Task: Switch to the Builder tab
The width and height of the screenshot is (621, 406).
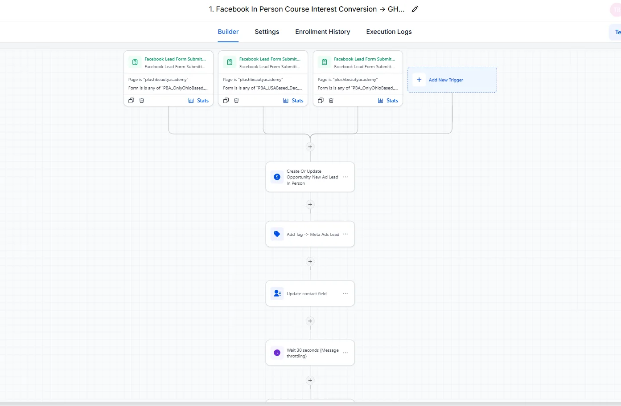Action: [x=228, y=32]
